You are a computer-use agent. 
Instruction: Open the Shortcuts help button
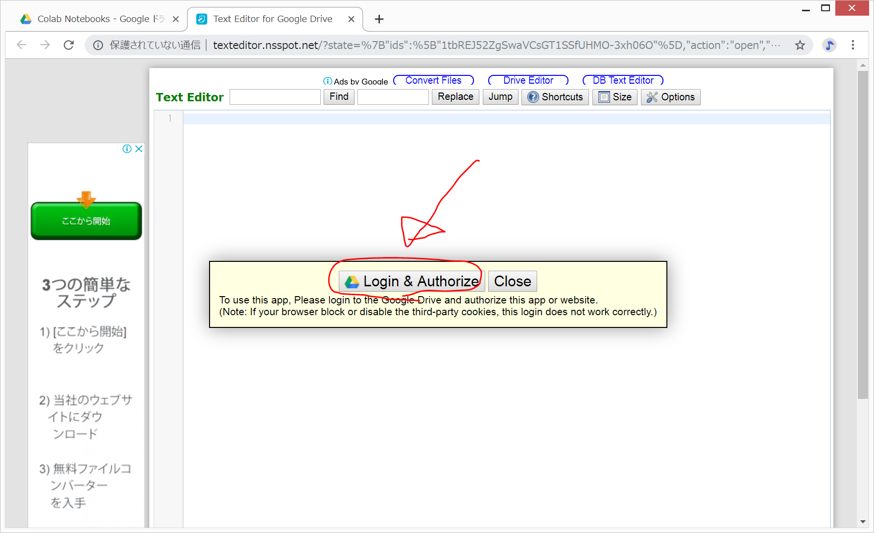555,97
